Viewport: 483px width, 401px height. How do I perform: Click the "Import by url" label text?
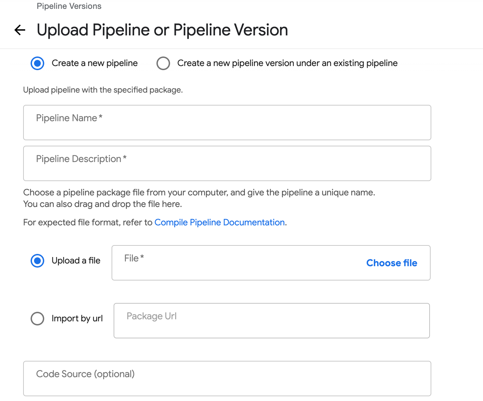(77, 319)
